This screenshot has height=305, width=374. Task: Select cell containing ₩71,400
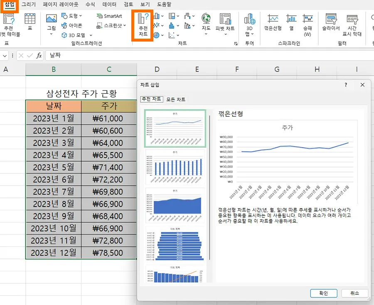coord(109,167)
